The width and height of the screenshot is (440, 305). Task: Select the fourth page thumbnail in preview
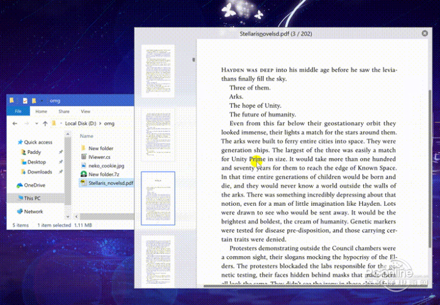pyautogui.click(x=158, y=260)
